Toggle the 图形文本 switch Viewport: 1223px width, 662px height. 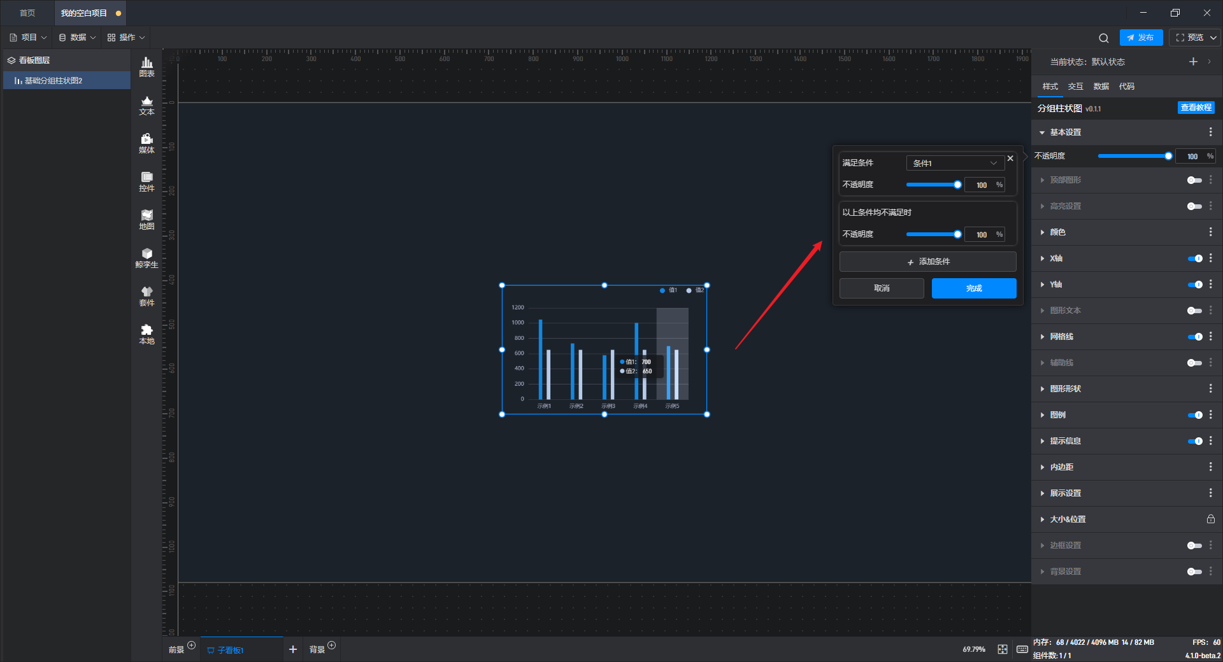1194,311
